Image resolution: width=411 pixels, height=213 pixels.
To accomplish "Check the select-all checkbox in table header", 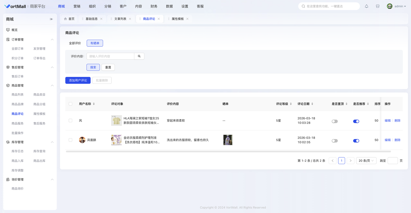I will (x=70, y=104).
